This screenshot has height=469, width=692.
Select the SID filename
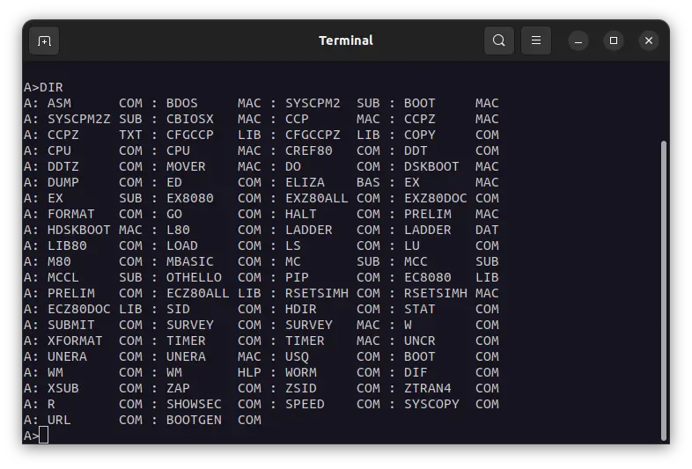(178, 309)
